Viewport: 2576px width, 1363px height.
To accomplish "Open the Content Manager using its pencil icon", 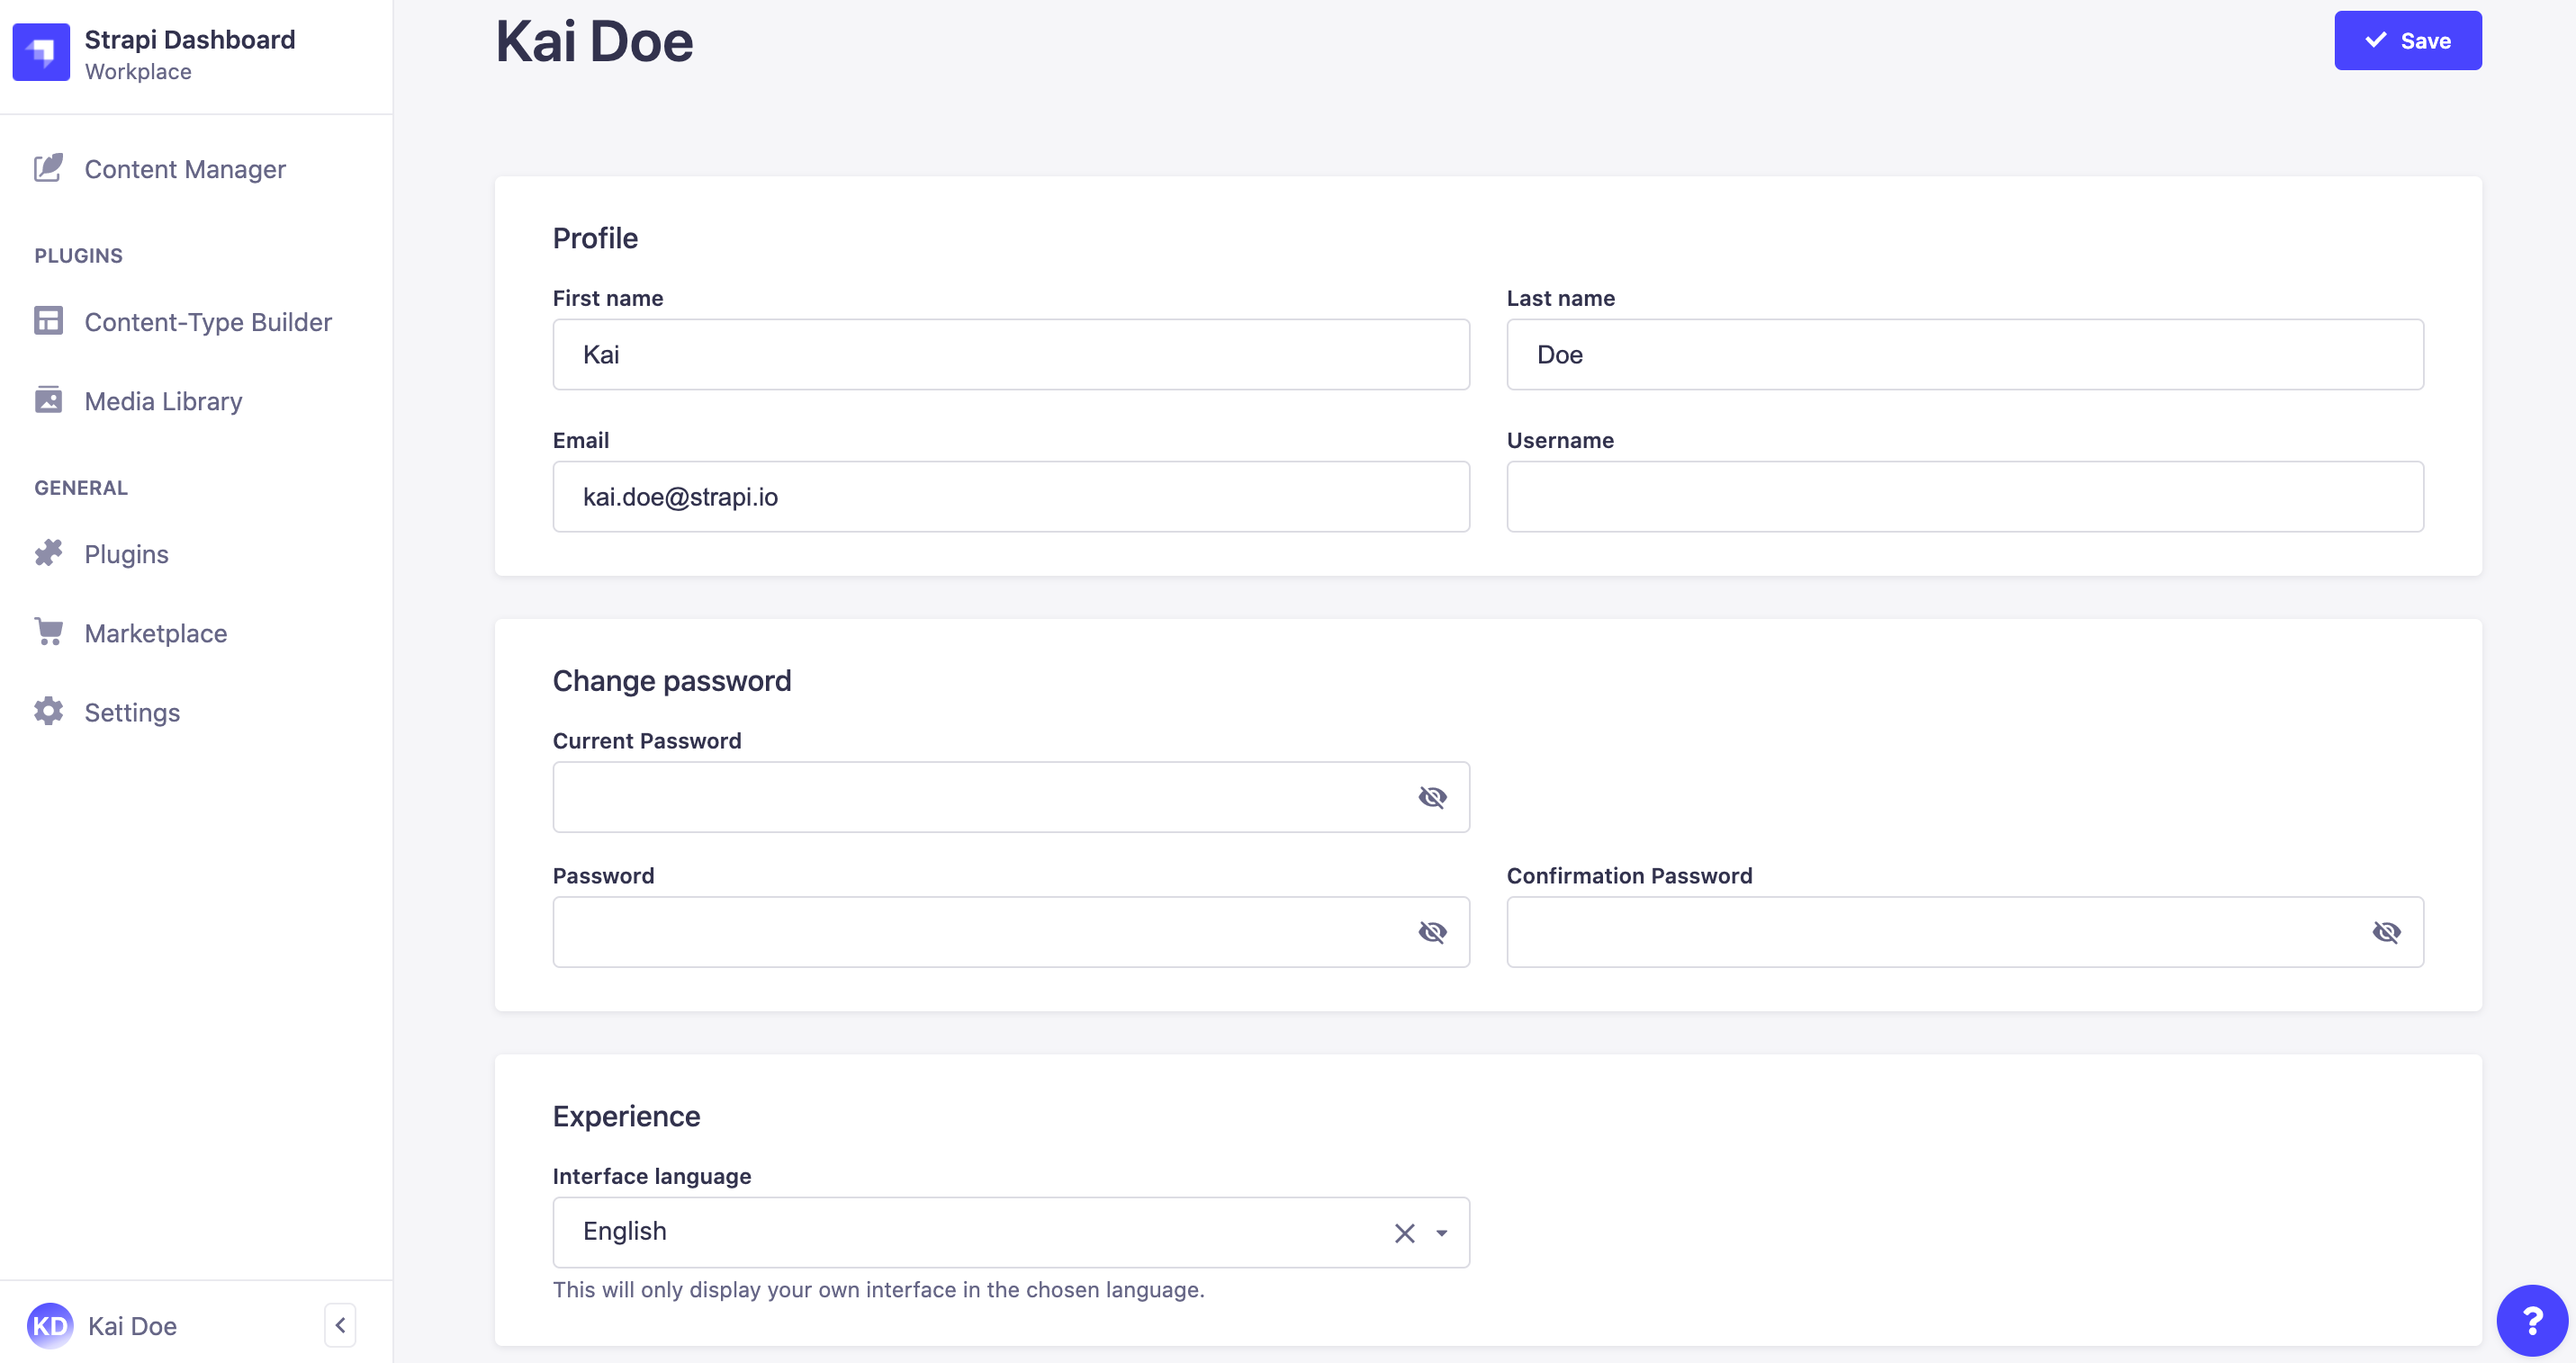I will pos(49,169).
